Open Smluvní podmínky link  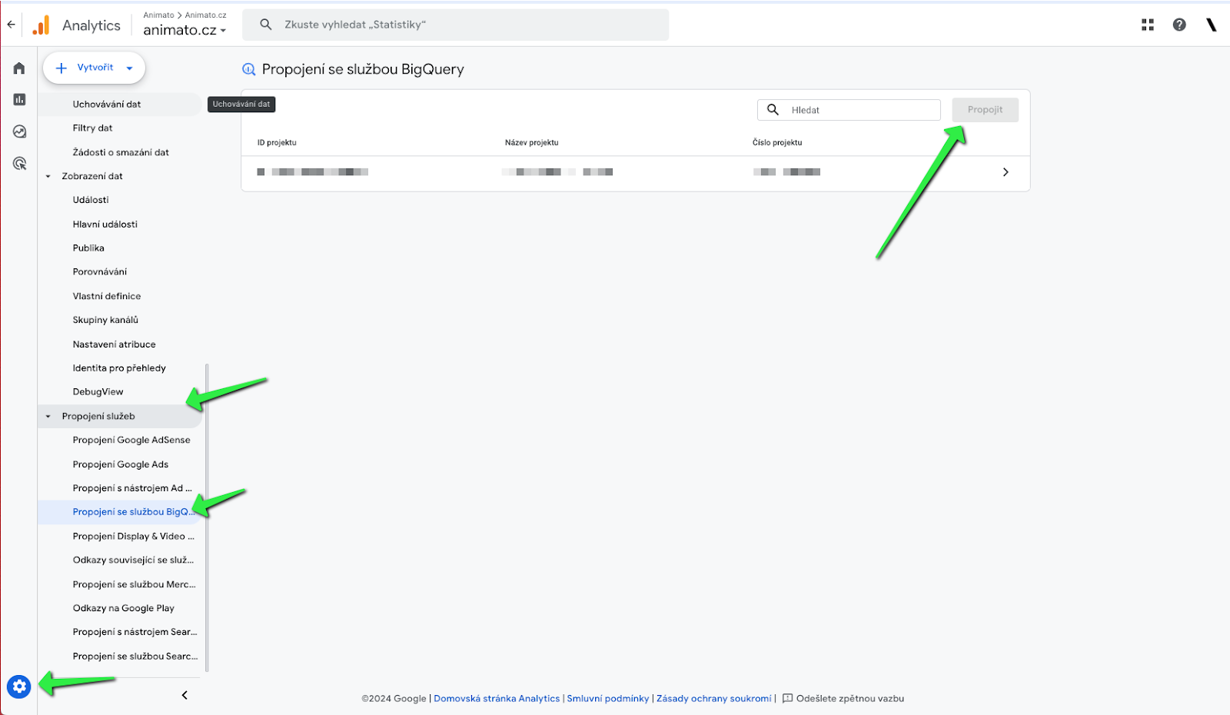pos(608,699)
